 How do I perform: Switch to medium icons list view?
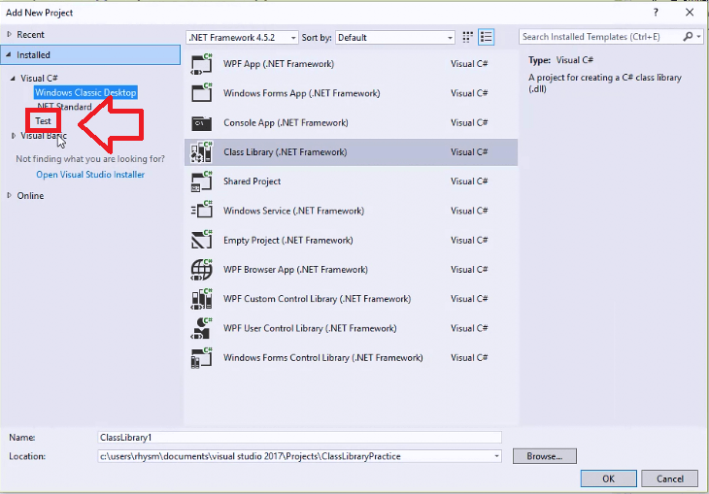click(x=486, y=37)
